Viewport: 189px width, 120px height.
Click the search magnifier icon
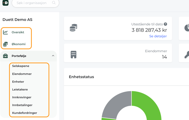point(54,3)
